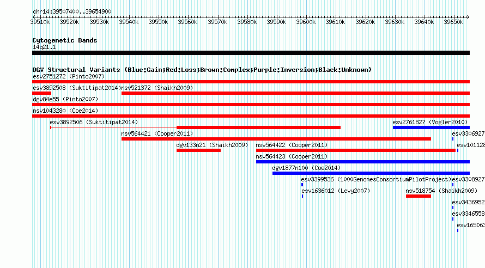Open the nsv564423 (Cooper2011) label
The height and width of the screenshot is (268, 485).
pos(292,156)
